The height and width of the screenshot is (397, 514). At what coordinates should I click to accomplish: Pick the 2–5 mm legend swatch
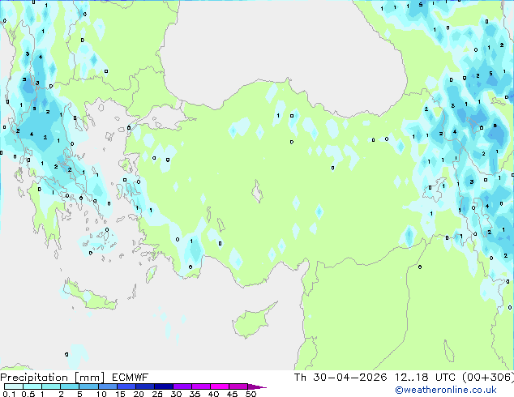pyautogui.click(x=70, y=386)
